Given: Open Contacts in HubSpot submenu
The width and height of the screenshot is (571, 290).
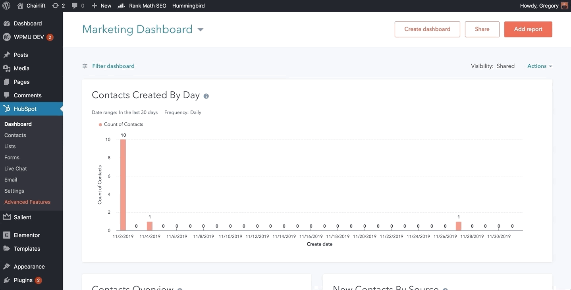Looking at the screenshot, I should [15, 135].
